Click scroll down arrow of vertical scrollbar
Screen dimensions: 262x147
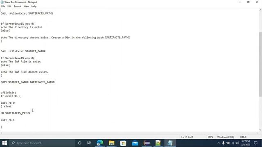coord(260,130)
